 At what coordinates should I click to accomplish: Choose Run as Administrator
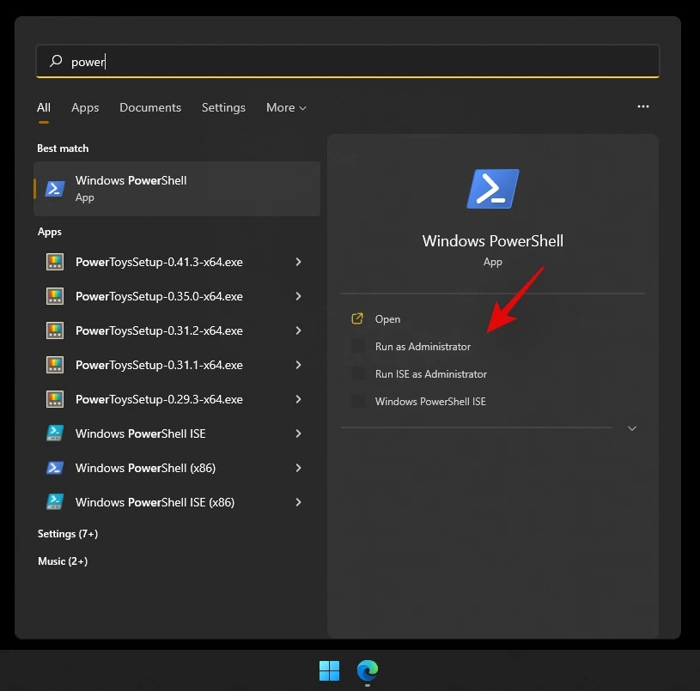click(x=423, y=347)
